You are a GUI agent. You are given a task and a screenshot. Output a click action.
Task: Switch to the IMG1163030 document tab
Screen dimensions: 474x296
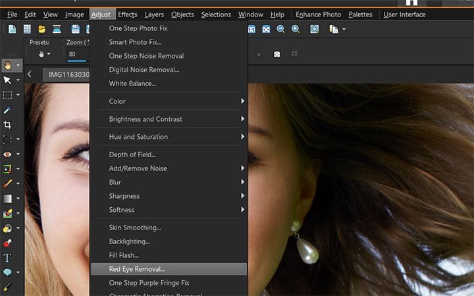tap(66, 74)
